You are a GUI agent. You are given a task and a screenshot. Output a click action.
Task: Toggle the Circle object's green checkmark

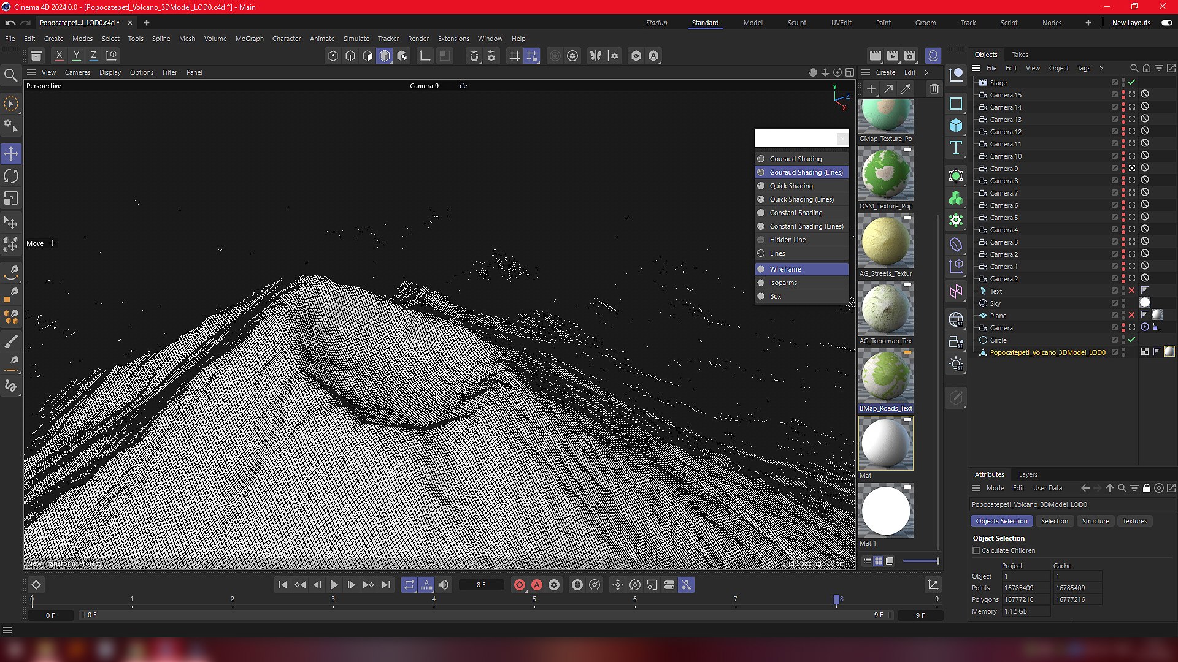[1131, 340]
